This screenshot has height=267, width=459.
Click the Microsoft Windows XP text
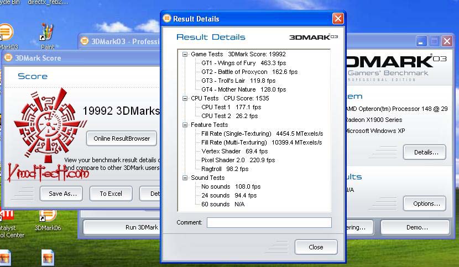point(375,131)
